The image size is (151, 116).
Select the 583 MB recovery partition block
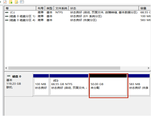click(x=138, y=85)
